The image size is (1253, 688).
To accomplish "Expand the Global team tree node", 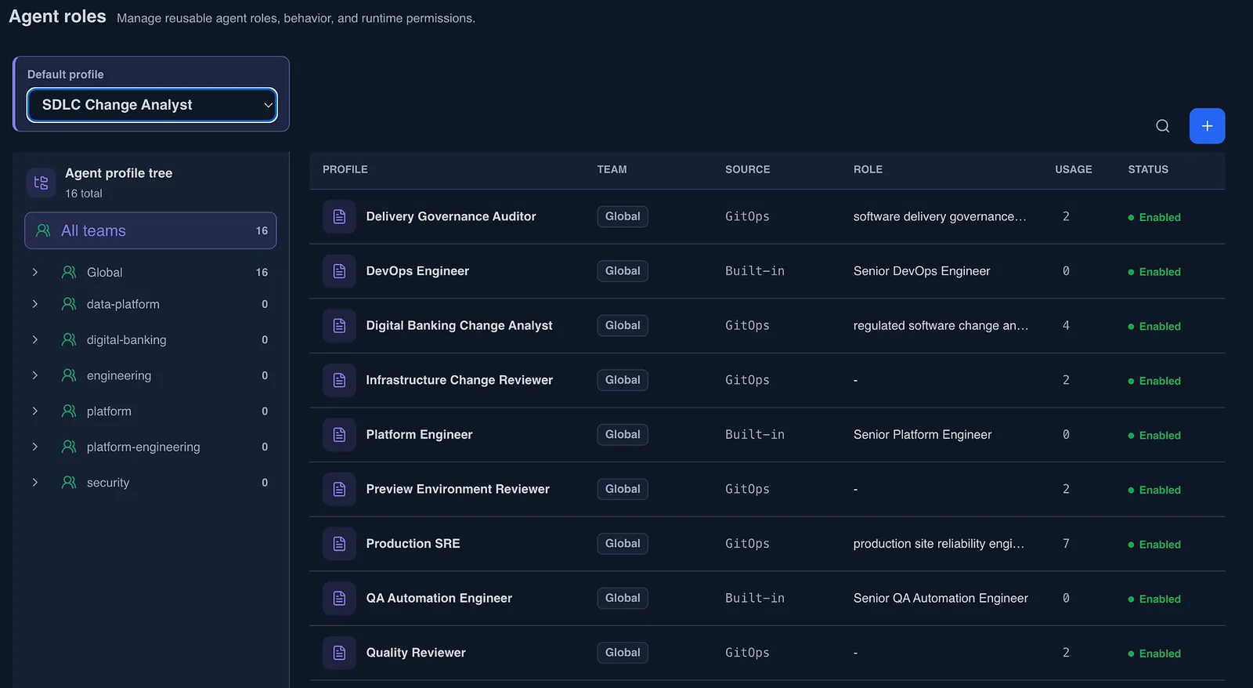I will (35, 272).
